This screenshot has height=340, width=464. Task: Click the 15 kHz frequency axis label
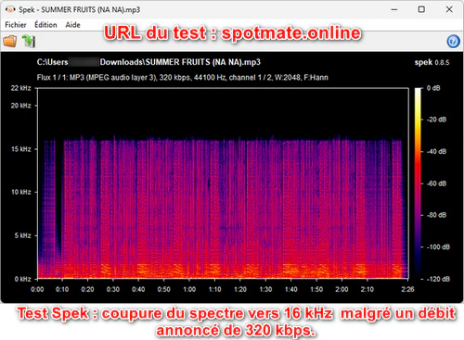pos(20,149)
